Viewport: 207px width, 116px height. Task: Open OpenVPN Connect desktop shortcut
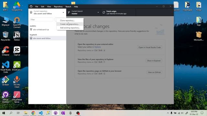tap(17, 22)
